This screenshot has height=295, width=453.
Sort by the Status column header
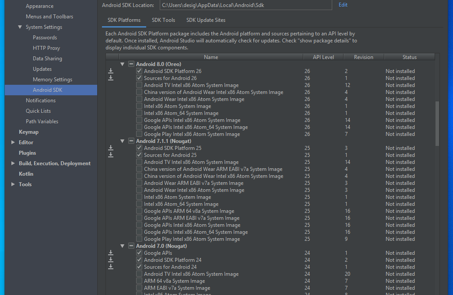click(x=409, y=57)
